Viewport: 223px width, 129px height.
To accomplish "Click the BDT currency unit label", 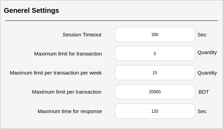I will click(204, 92).
